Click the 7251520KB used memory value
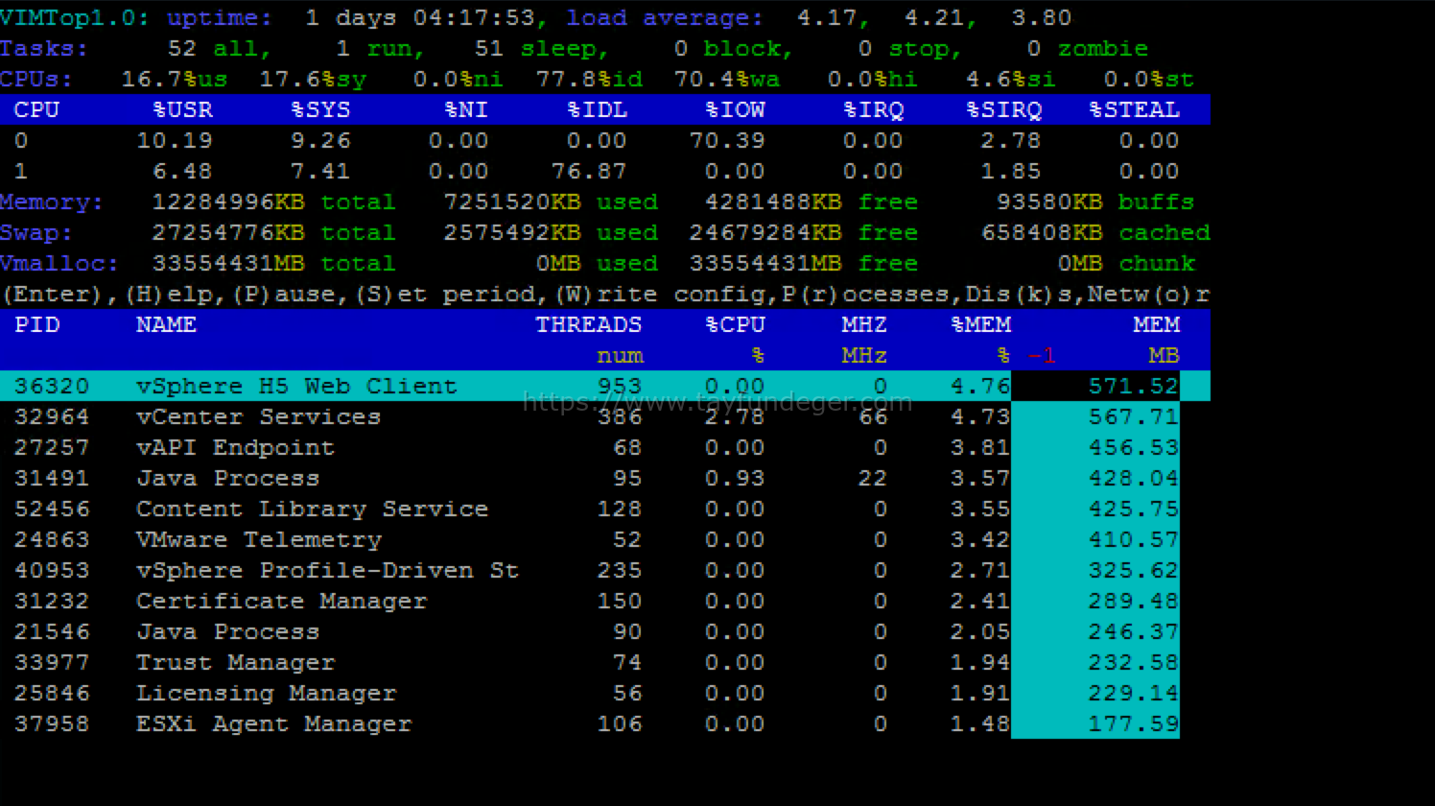This screenshot has width=1435, height=806. (511, 202)
